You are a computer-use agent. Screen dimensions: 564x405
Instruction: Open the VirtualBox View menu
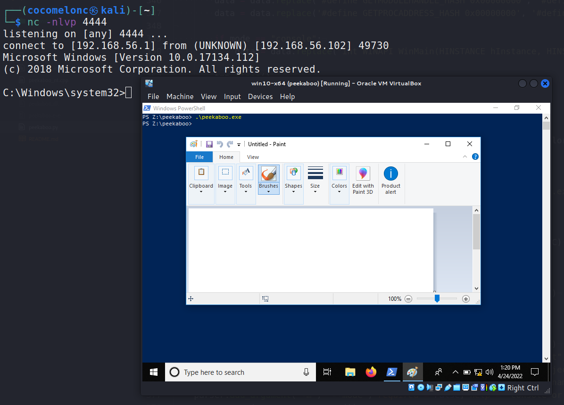pos(208,96)
